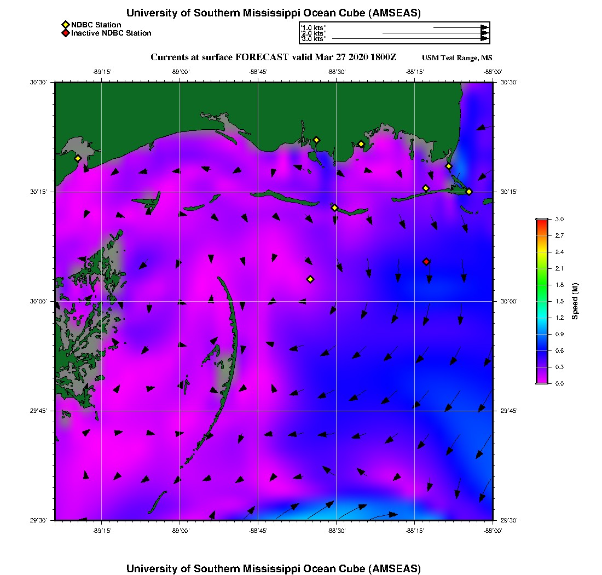This screenshot has height=575, width=602.
Task: Click the 3.0 kts arrow in the scale legend
Action: click(410, 39)
